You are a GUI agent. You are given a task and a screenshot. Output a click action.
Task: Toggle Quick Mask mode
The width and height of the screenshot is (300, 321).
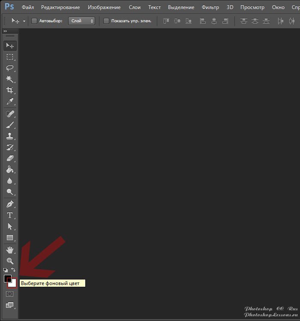coord(10,294)
